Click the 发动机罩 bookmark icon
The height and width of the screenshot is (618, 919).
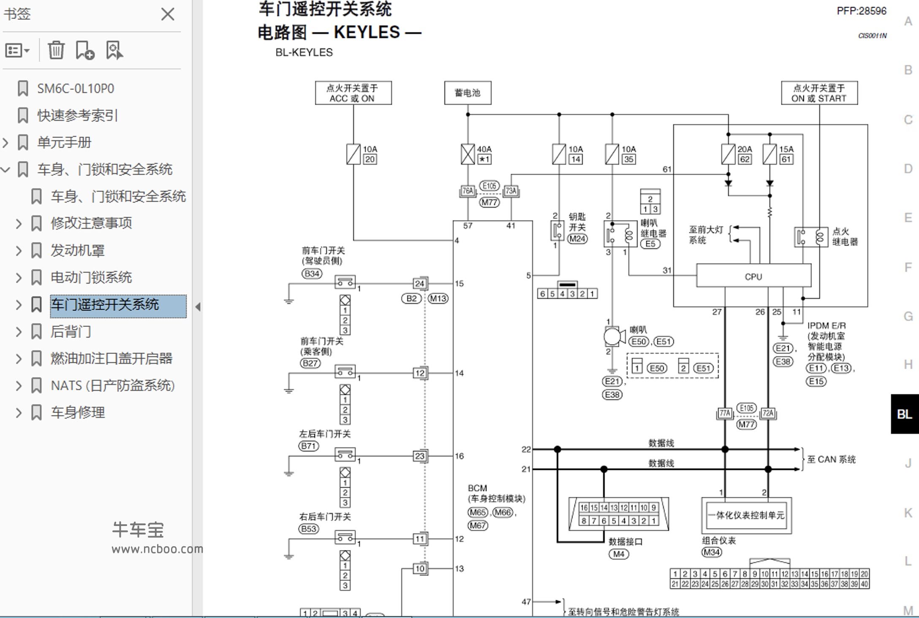(x=36, y=251)
